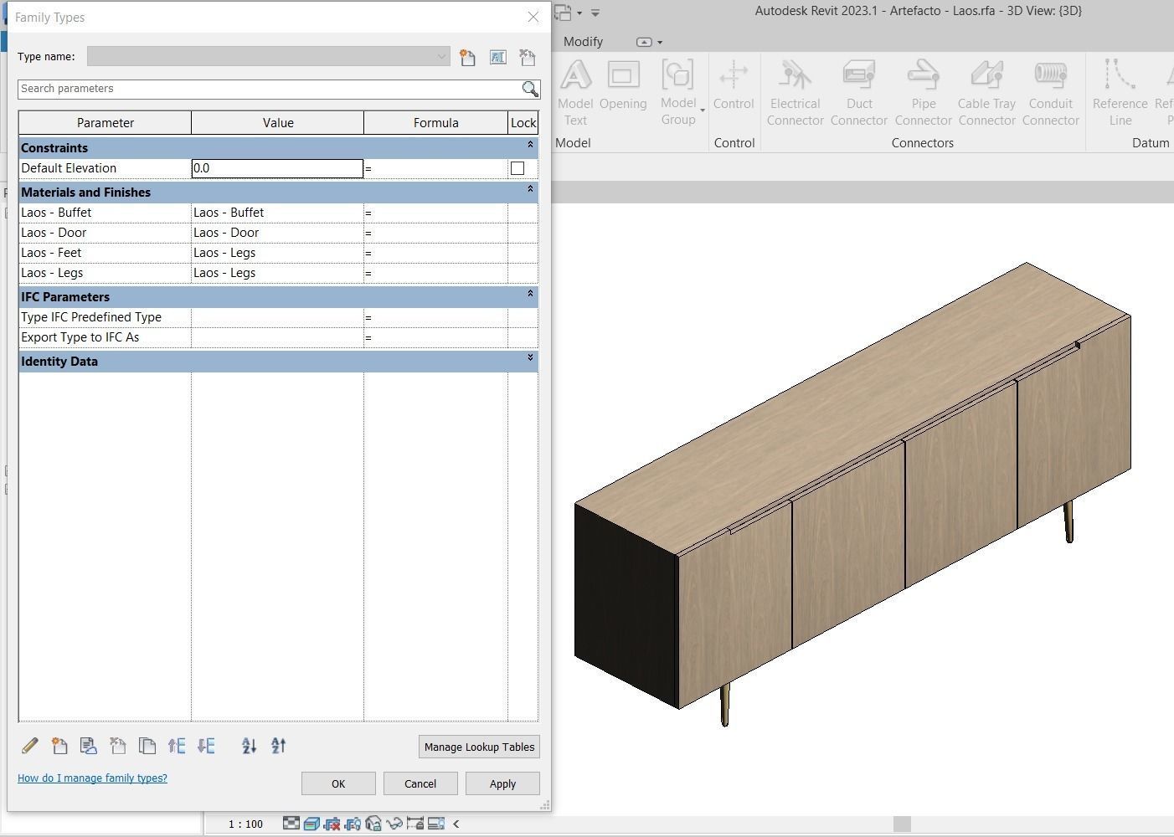This screenshot has height=837, width=1174.
Task: Open the Modify ribbon tab
Action: point(583,42)
